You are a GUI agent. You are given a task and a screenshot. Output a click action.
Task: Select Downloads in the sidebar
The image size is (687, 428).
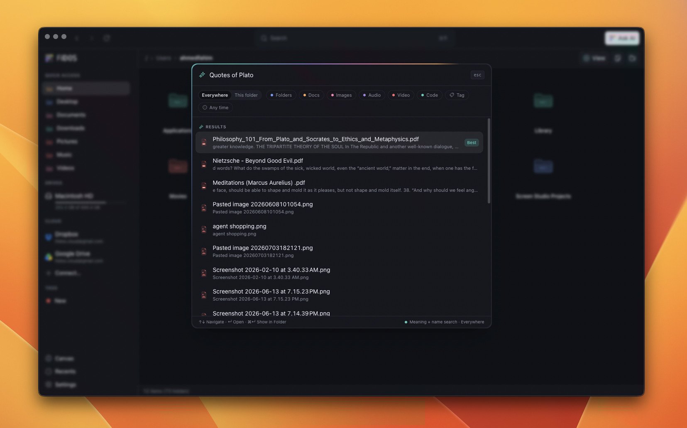tap(86, 128)
